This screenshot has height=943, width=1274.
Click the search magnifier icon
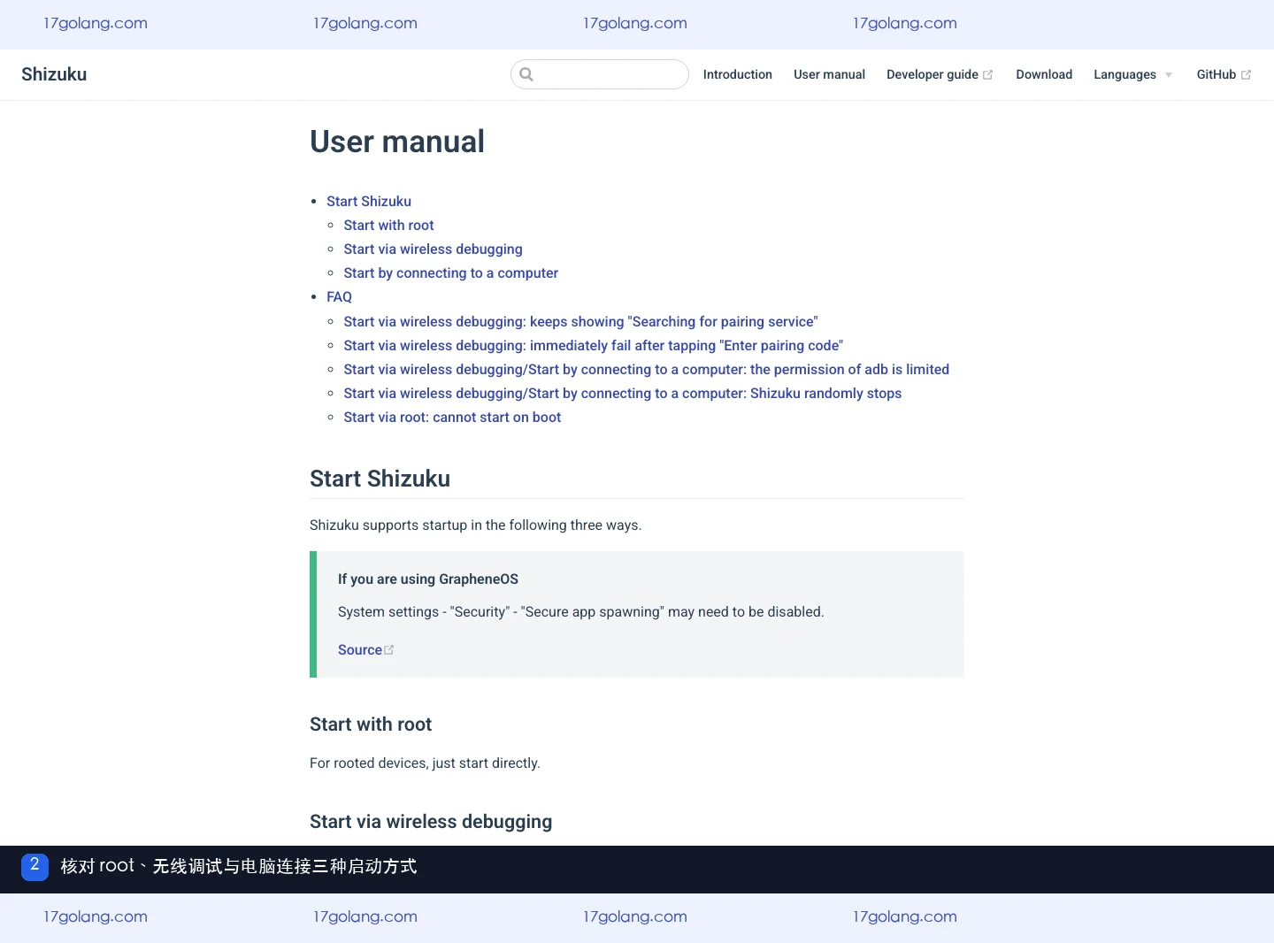pyautogui.click(x=526, y=74)
